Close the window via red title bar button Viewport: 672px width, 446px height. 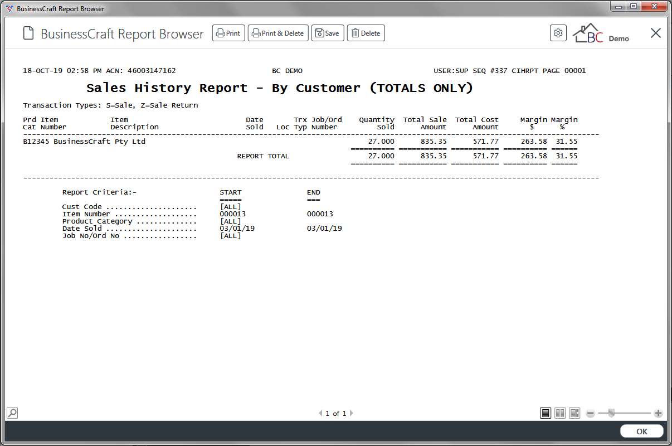(654, 6)
